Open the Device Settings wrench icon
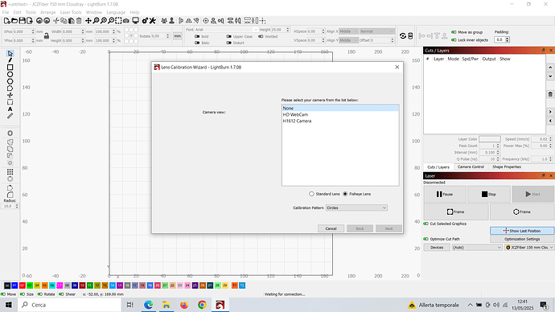The width and height of the screenshot is (555, 312). [153, 21]
